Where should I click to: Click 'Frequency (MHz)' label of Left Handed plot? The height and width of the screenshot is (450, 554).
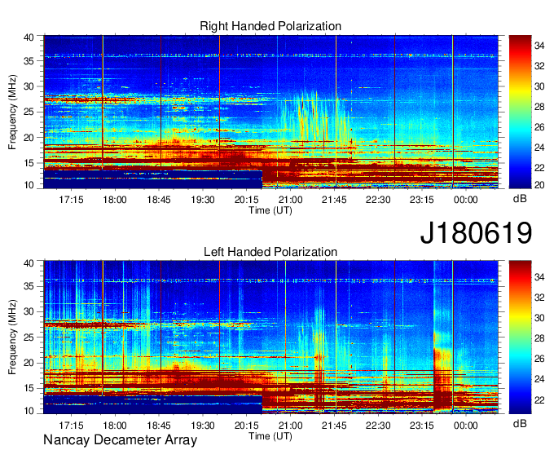(x=12, y=337)
